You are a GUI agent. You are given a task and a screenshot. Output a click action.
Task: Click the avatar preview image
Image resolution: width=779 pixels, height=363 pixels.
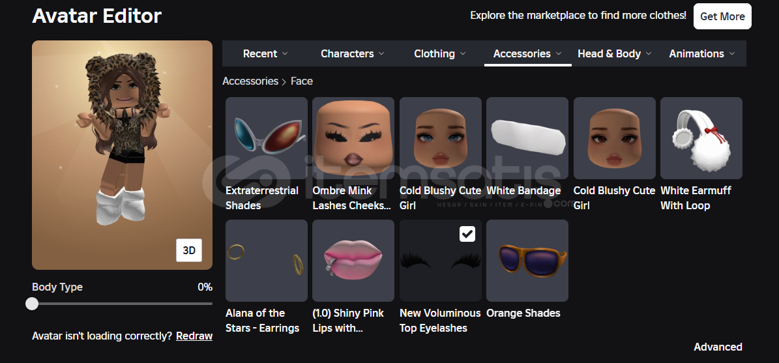point(122,155)
